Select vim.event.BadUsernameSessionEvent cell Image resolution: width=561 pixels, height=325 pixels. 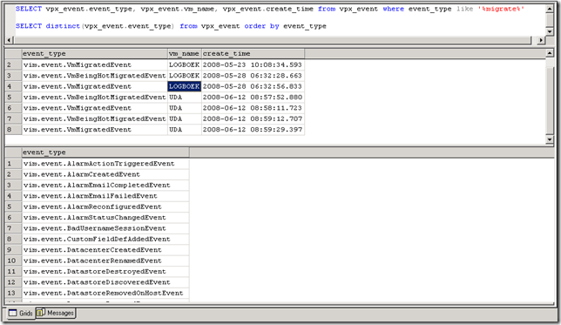[105, 228]
